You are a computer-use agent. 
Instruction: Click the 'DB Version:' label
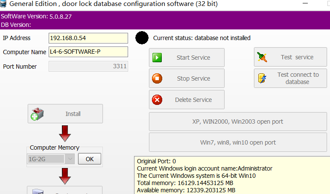click(16, 25)
